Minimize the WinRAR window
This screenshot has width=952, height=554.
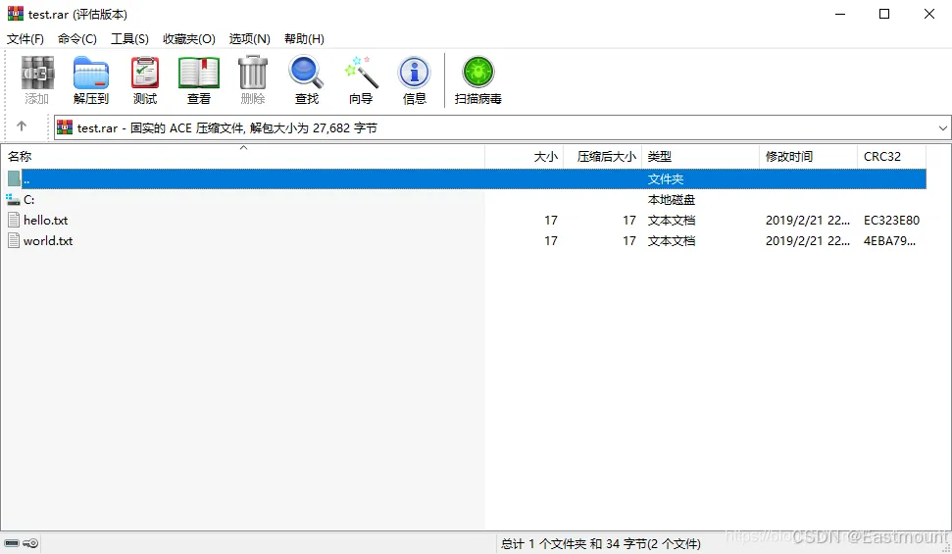[x=840, y=14]
